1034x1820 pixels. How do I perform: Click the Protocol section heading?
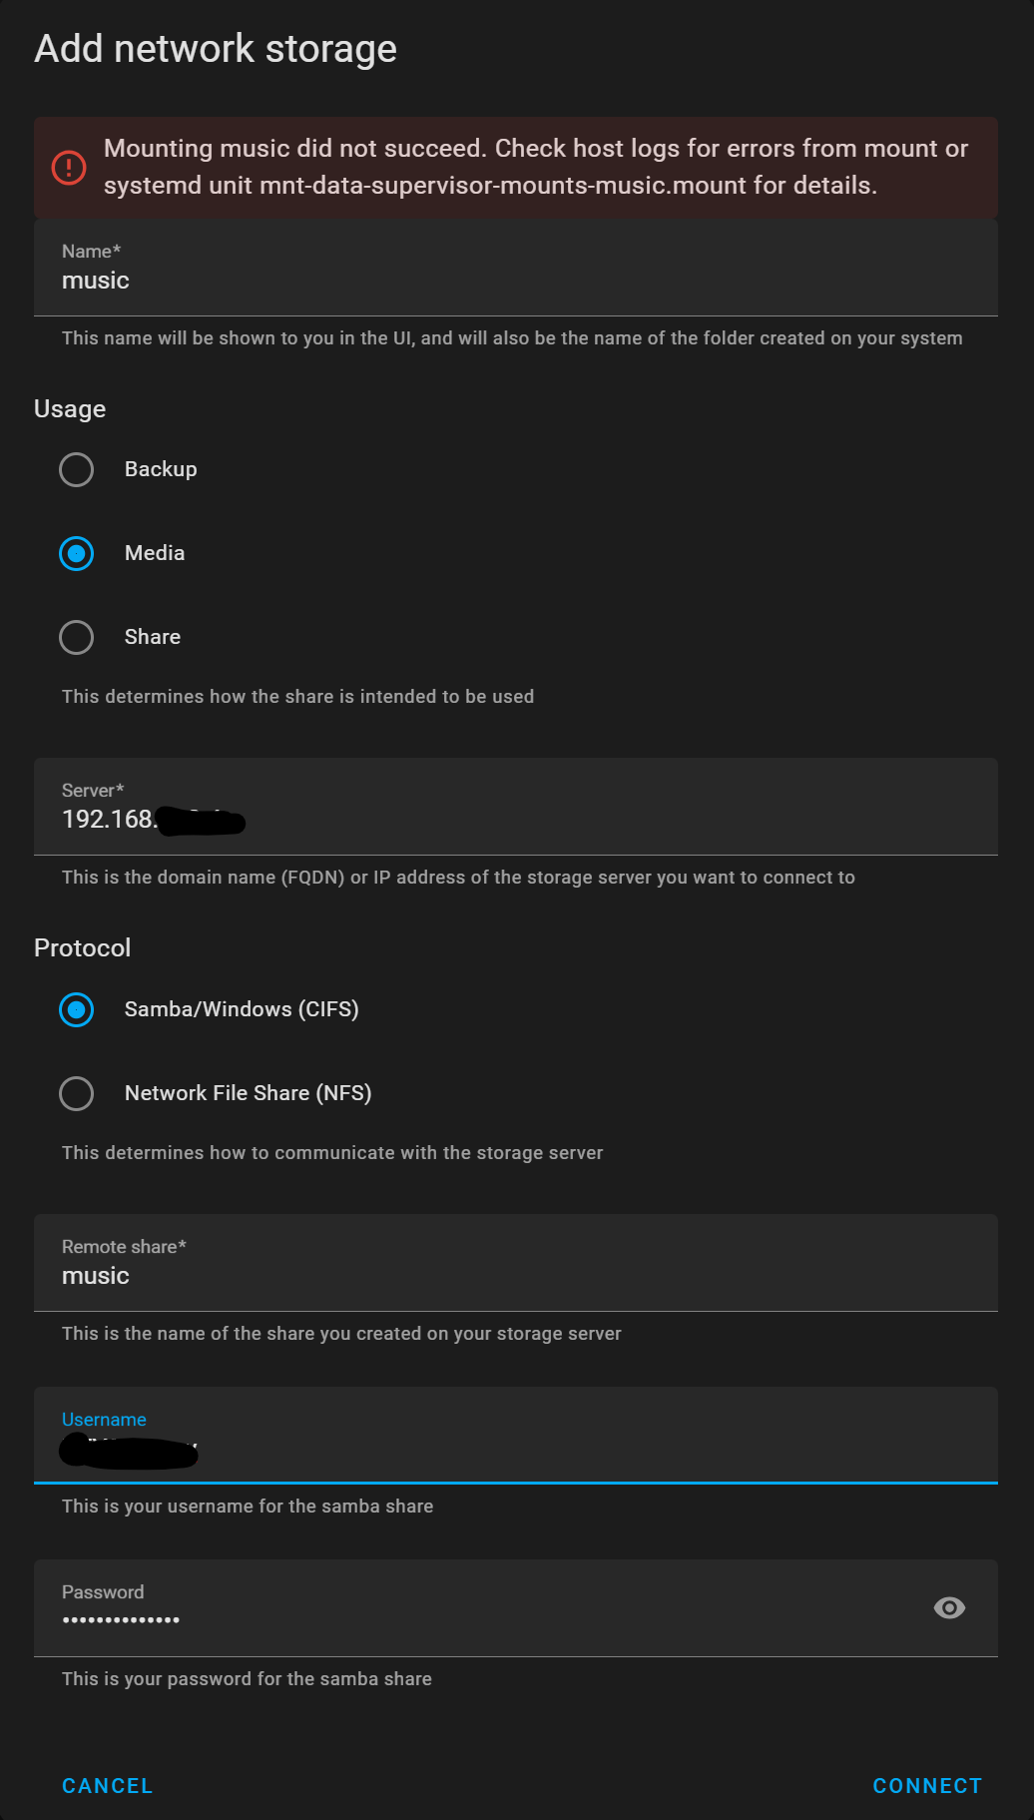pos(83,947)
